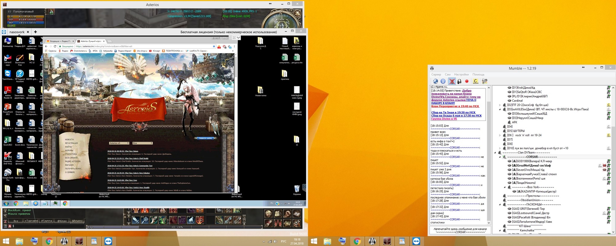The image size is (616, 246).
Task: Click the Mumble connect-to-server globe icon
Action: click(435, 81)
